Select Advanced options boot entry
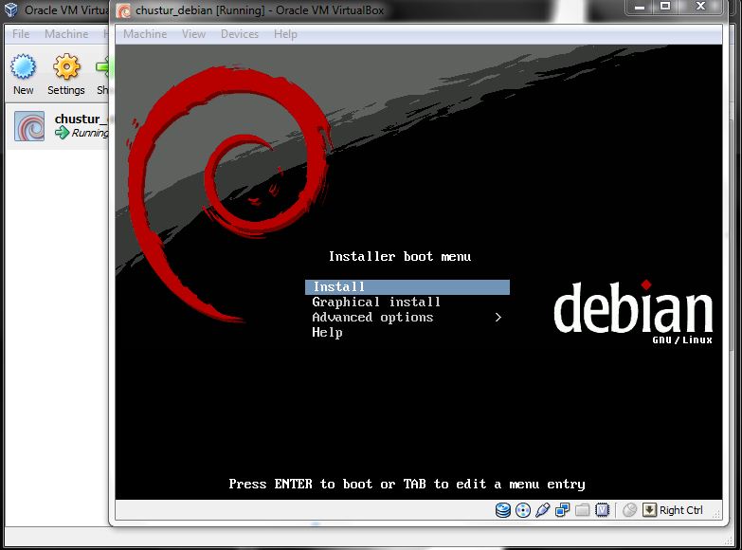This screenshot has width=742, height=550. click(372, 317)
